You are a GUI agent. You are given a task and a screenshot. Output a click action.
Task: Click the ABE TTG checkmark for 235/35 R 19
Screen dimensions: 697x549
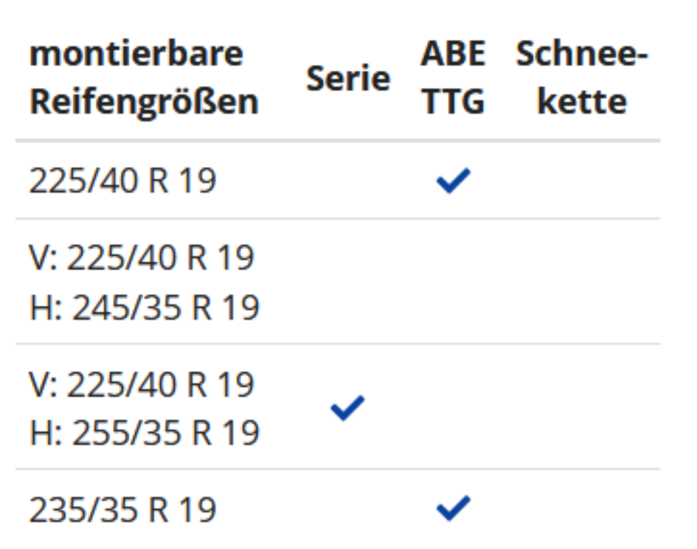(x=453, y=508)
